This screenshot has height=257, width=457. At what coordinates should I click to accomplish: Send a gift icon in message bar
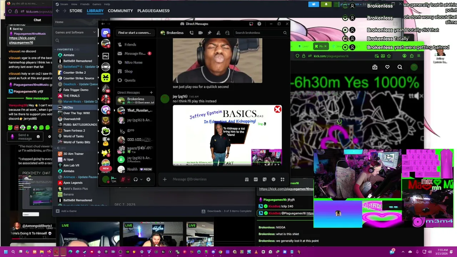247,180
